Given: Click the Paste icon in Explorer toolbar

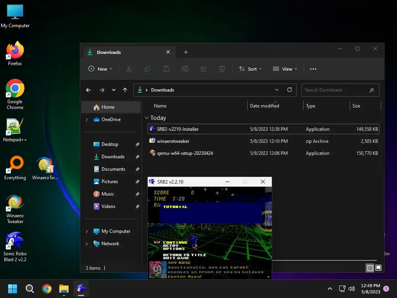Looking at the screenshot, I should pos(166,69).
